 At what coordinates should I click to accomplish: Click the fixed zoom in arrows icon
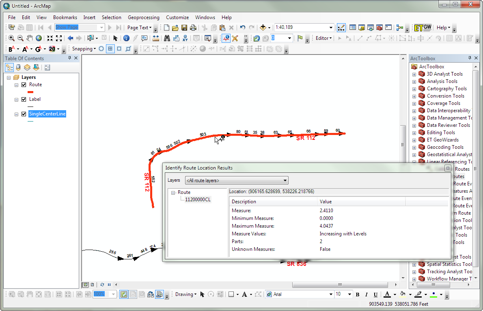(50, 38)
